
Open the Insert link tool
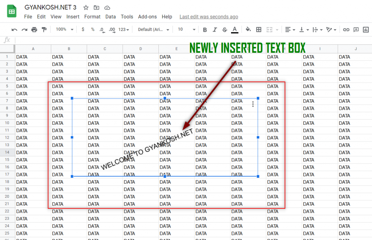coord(346,29)
